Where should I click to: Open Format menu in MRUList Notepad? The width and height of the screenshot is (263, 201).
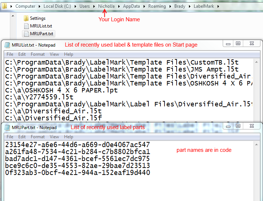(38, 54)
